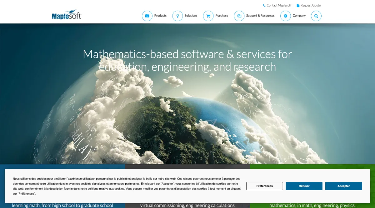Open the Support & Resources menu
The height and width of the screenshot is (208, 375).
tap(260, 16)
